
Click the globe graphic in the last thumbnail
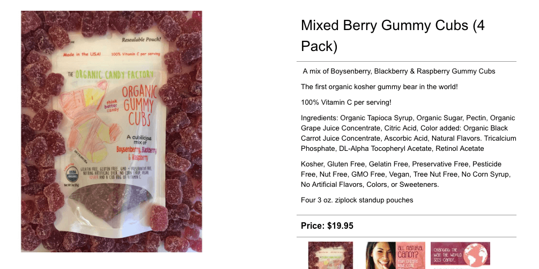(x=476, y=255)
